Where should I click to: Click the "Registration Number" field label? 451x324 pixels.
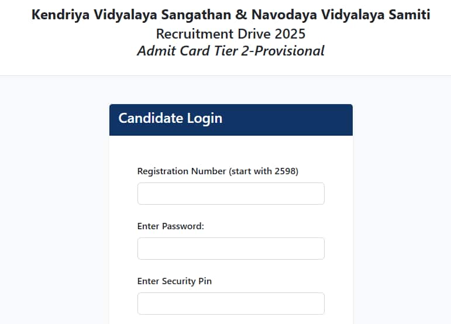[x=181, y=171]
